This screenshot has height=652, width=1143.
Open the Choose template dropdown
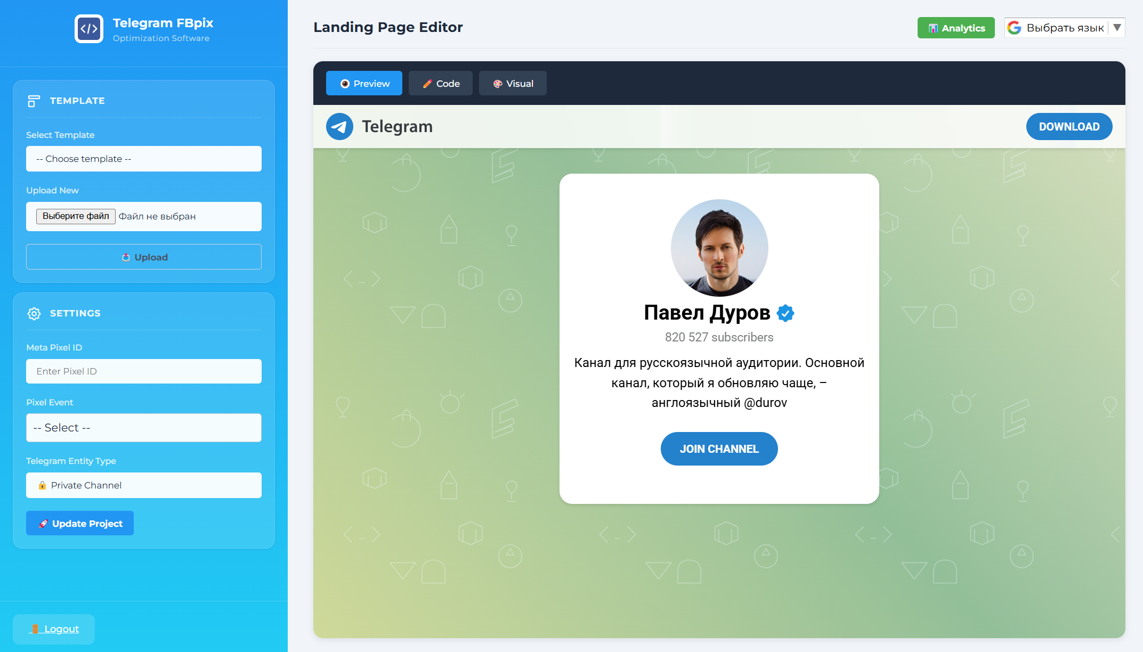143,159
